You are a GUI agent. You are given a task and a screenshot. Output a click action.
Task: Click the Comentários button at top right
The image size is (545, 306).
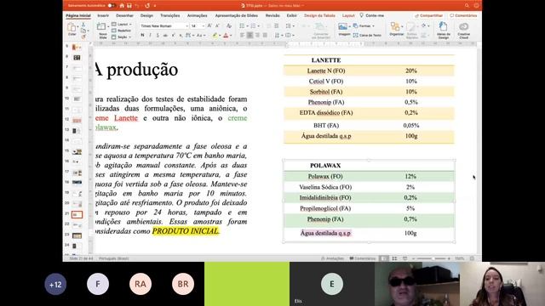pos(463,15)
